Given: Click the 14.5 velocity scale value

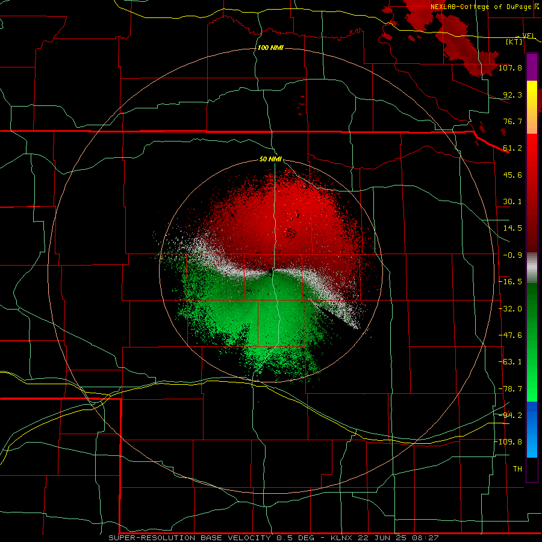Looking at the screenshot, I should click(x=512, y=228).
